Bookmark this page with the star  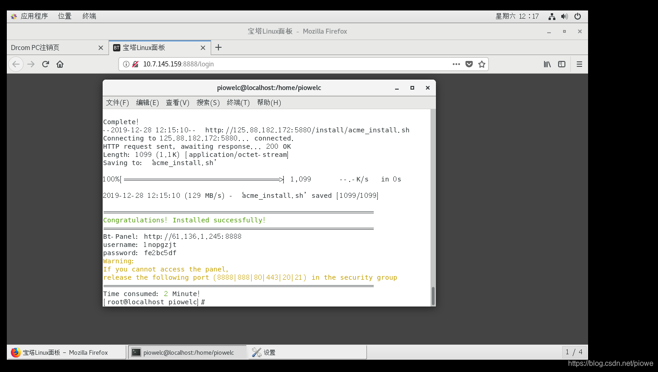pyautogui.click(x=482, y=64)
